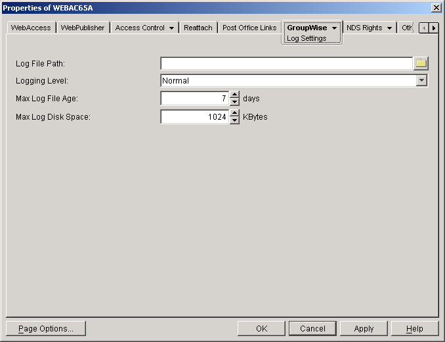445x342 pixels.
Task: Open the Logging Level dropdown
Action: [421, 81]
